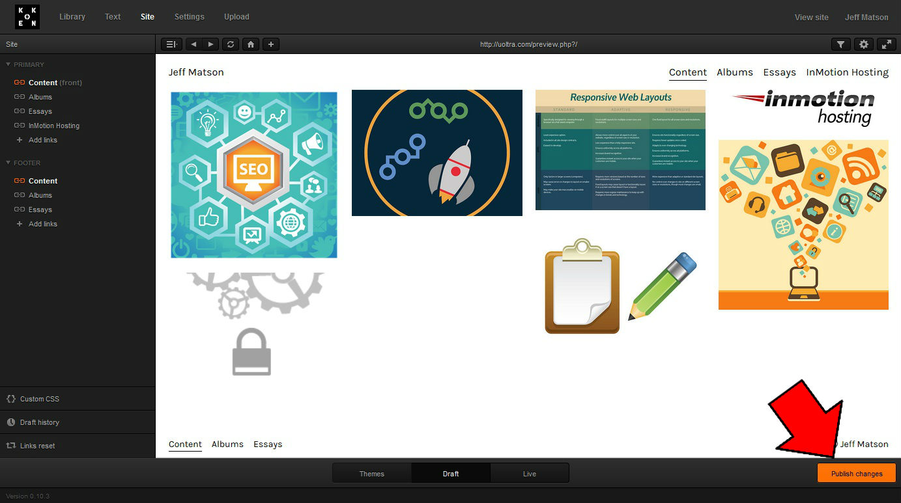Open the colorful app icons laptop thumbnail

click(x=803, y=224)
